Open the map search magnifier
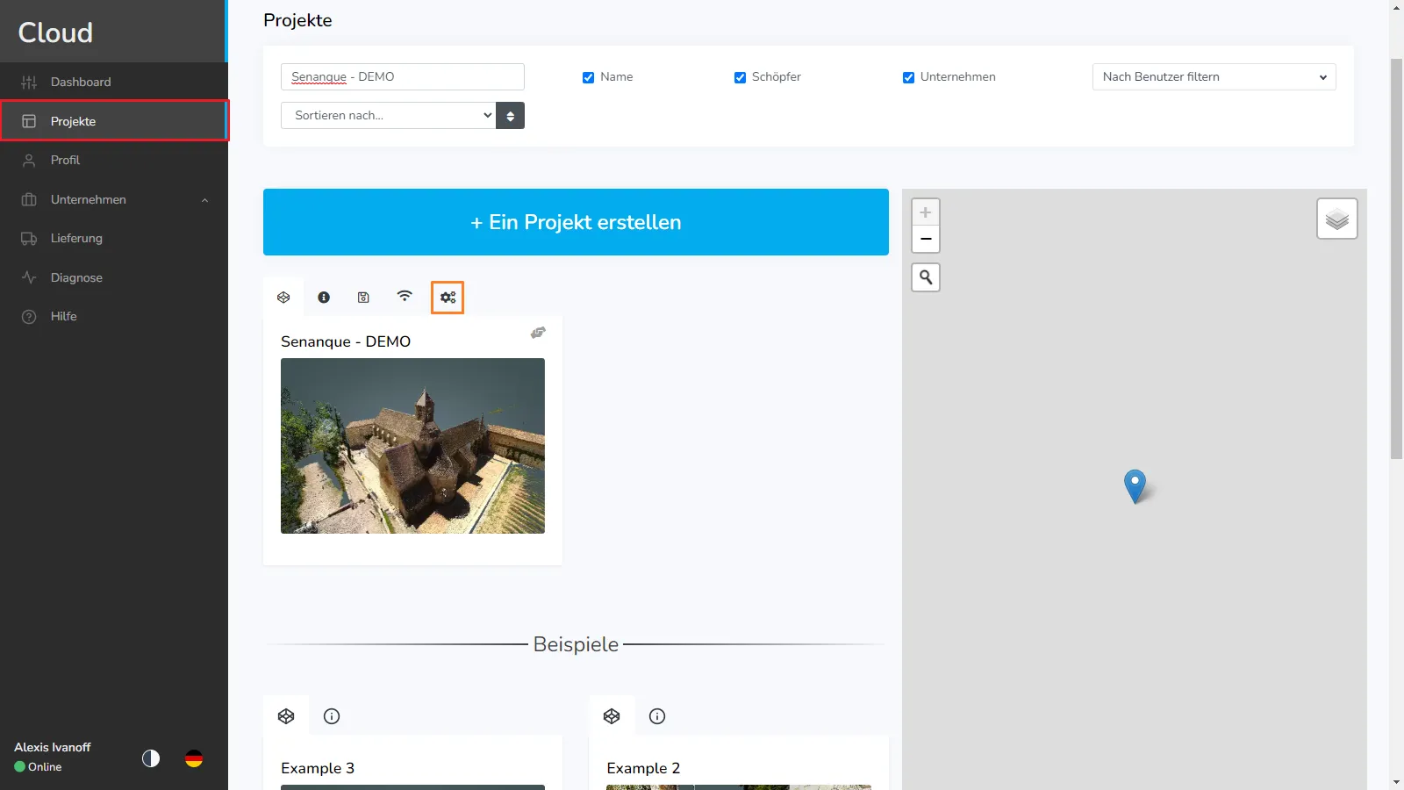 pos(926,277)
